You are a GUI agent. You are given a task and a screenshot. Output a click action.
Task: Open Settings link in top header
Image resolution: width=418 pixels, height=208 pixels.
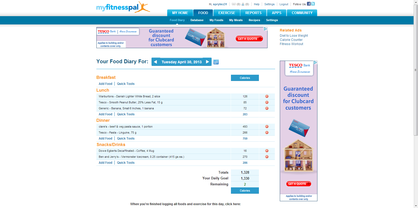[x=269, y=4]
